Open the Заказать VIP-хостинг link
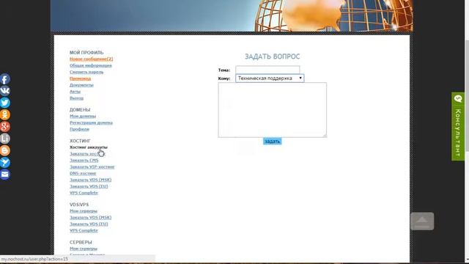Screen dimensions: 469x264 [x=92, y=167]
